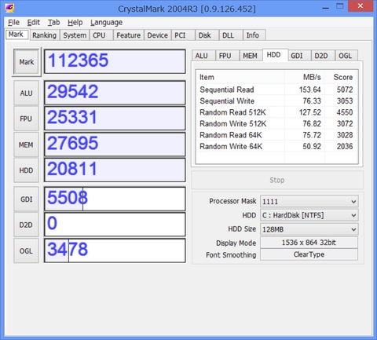The height and width of the screenshot is (340, 377).
Task: Minimize the CrystalMark window
Action: coord(325,7)
